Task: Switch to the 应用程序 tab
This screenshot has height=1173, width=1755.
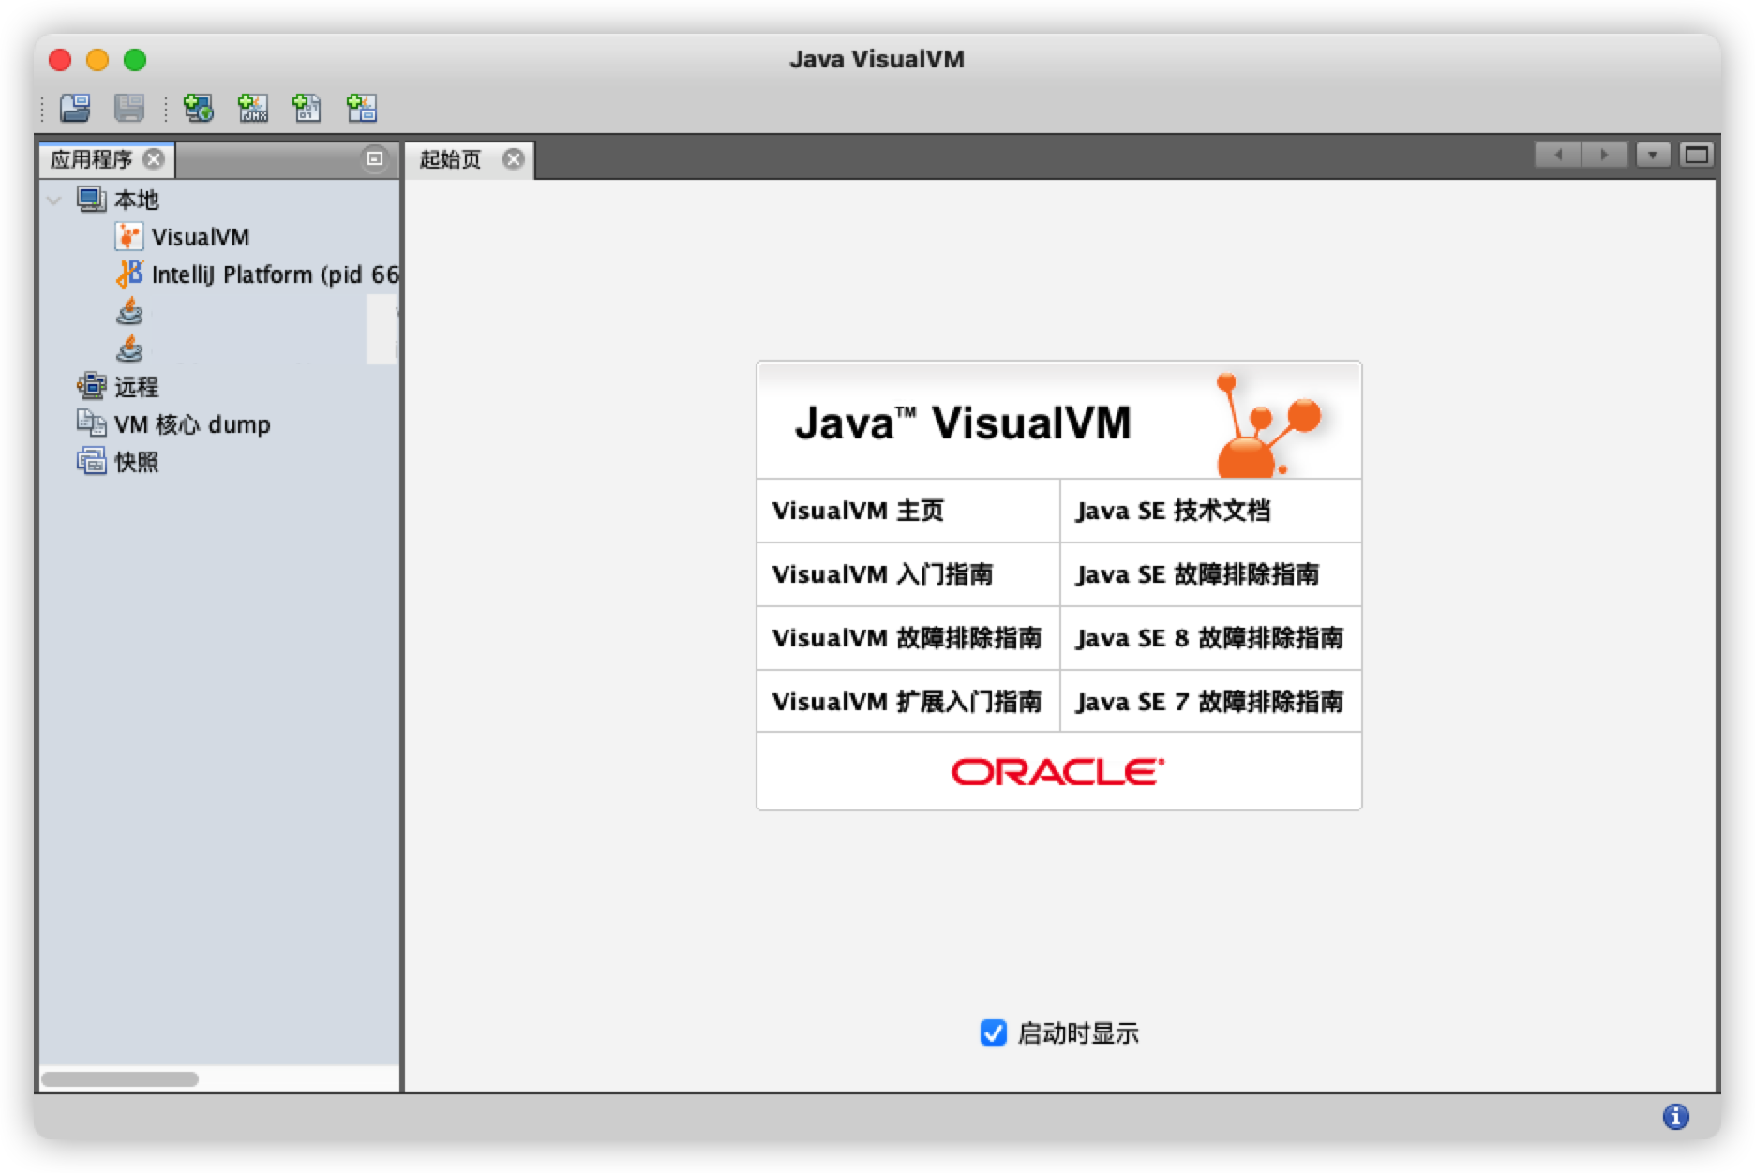Action: (91, 159)
